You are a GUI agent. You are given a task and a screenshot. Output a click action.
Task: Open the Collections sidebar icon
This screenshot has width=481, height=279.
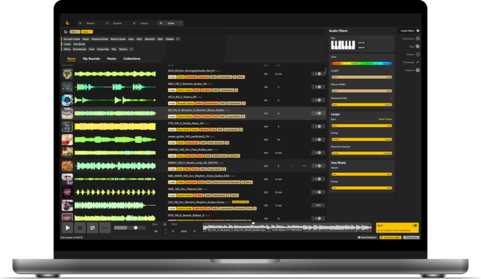417,38
